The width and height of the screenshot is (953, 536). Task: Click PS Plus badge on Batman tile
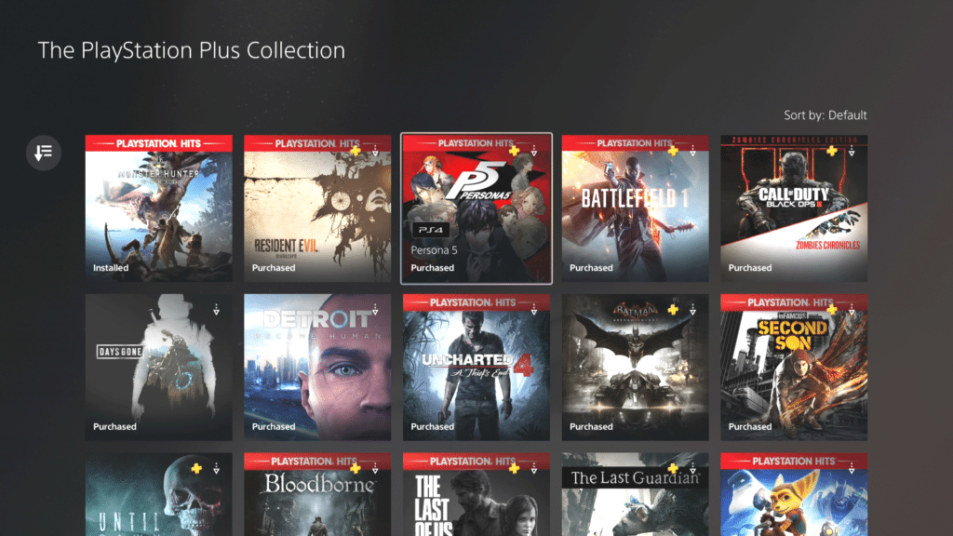pos(673,310)
